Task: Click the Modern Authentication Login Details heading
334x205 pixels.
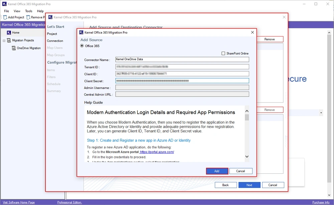Action: coord(161,112)
